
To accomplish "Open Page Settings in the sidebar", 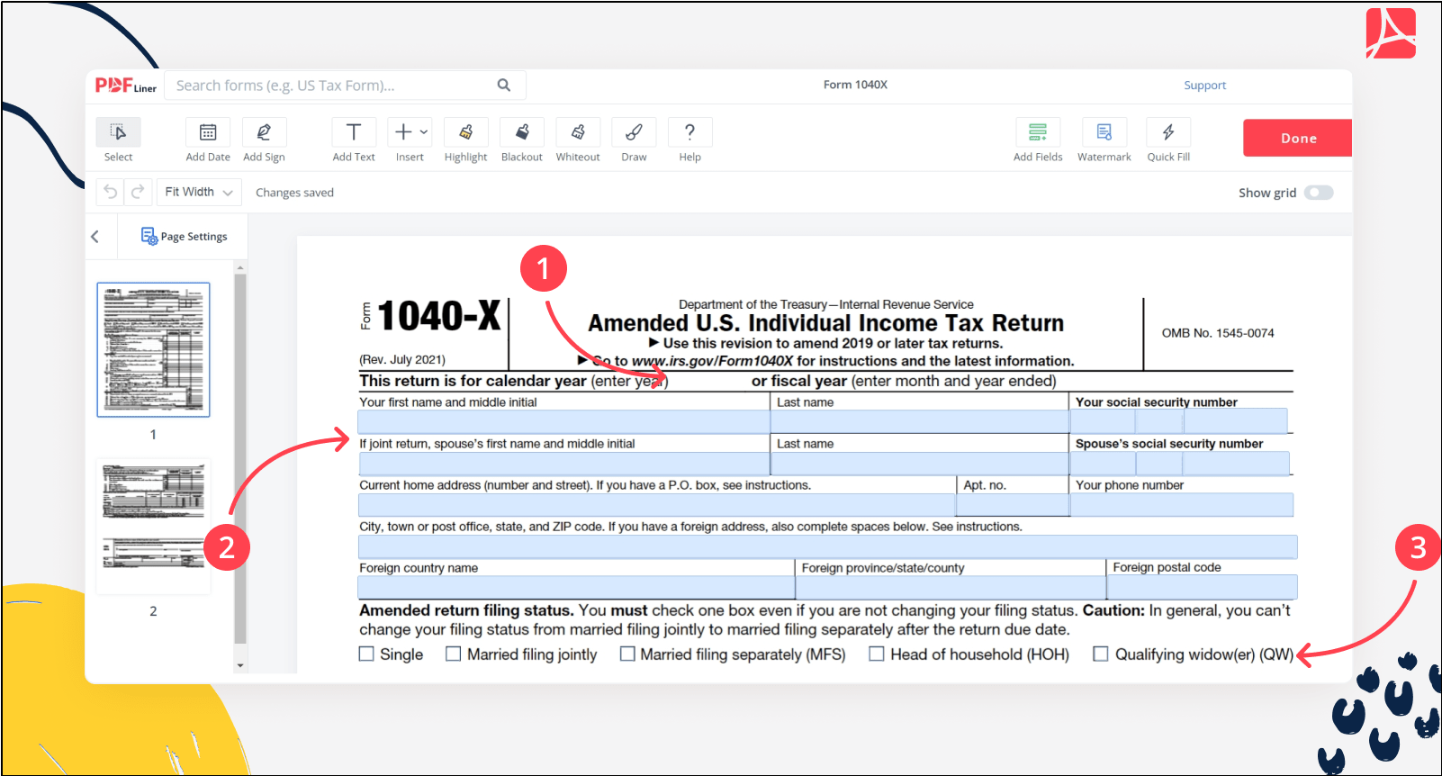I will click(185, 236).
